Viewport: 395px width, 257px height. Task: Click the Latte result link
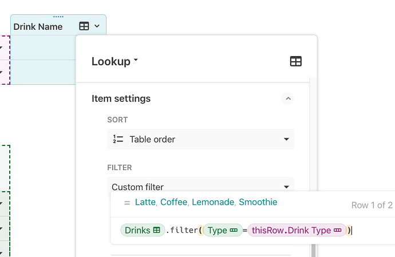coord(146,202)
